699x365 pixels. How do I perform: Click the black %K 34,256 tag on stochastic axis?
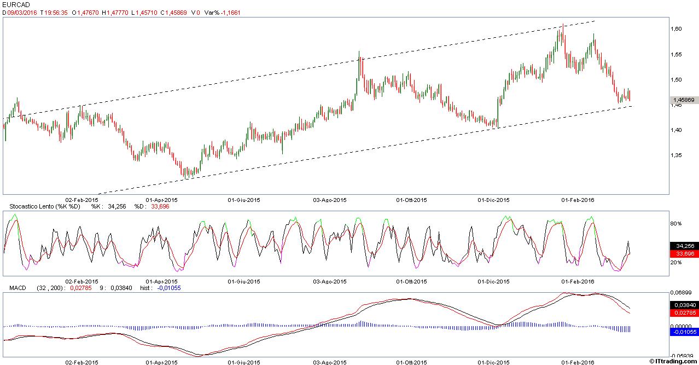[684, 246]
